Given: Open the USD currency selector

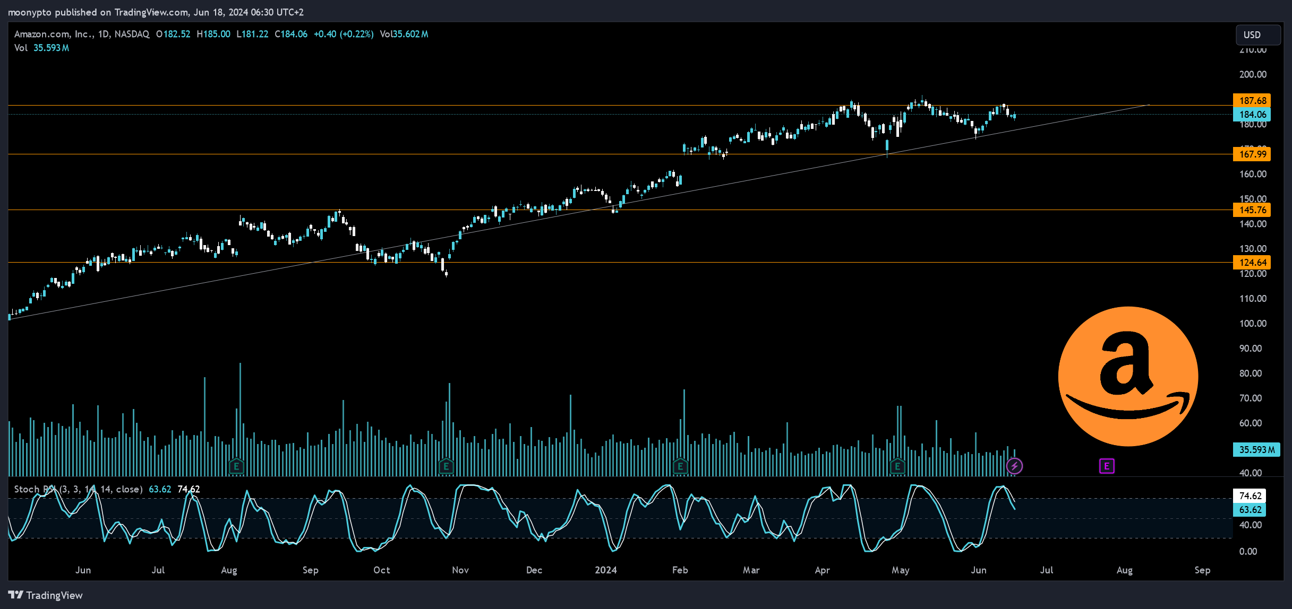Looking at the screenshot, I should coord(1257,34).
